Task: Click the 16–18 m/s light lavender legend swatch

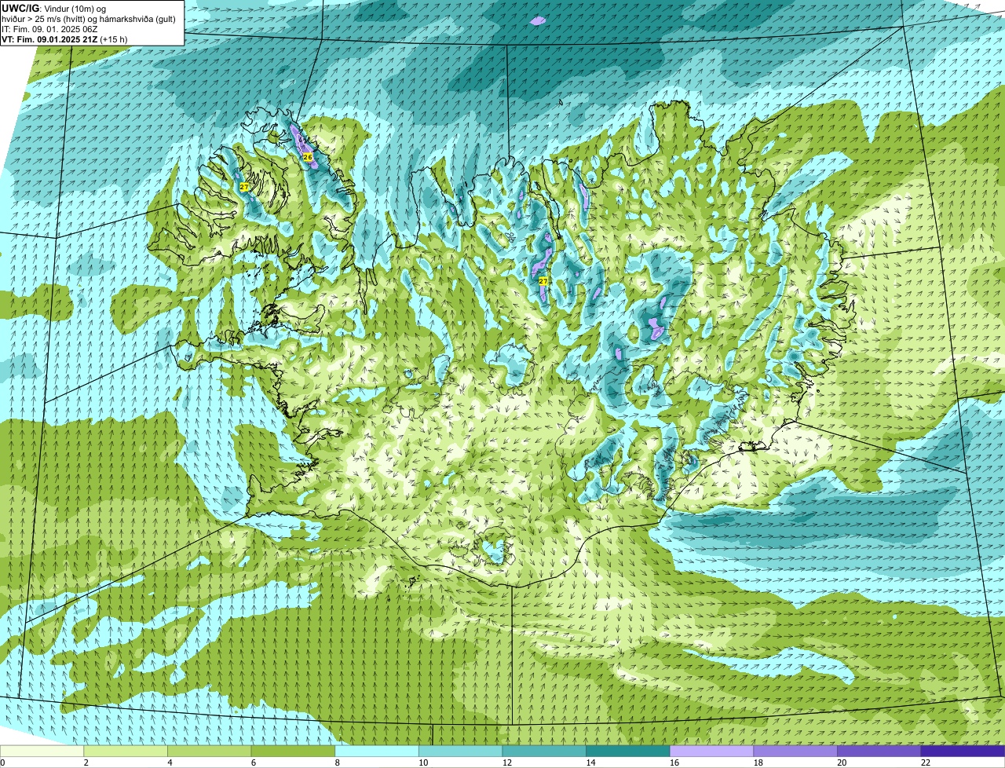Action: (x=711, y=751)
